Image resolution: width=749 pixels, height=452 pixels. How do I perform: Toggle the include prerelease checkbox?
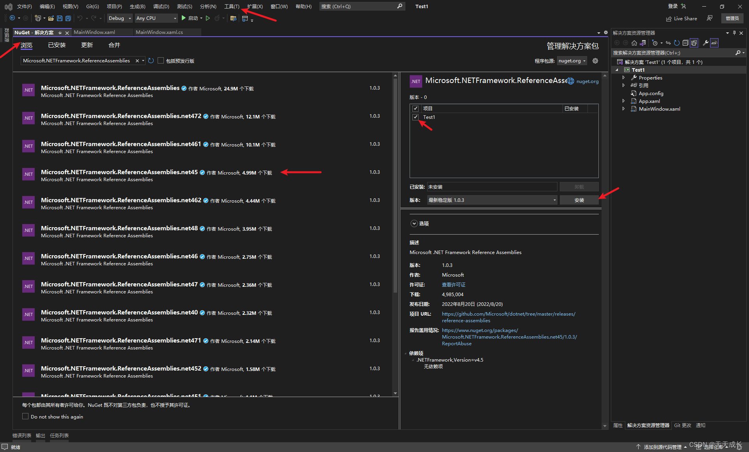(x=161, y=61)
